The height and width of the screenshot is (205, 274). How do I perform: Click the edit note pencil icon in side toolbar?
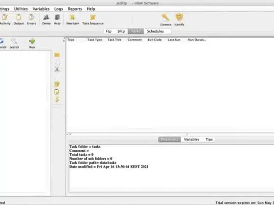(57, 84)
